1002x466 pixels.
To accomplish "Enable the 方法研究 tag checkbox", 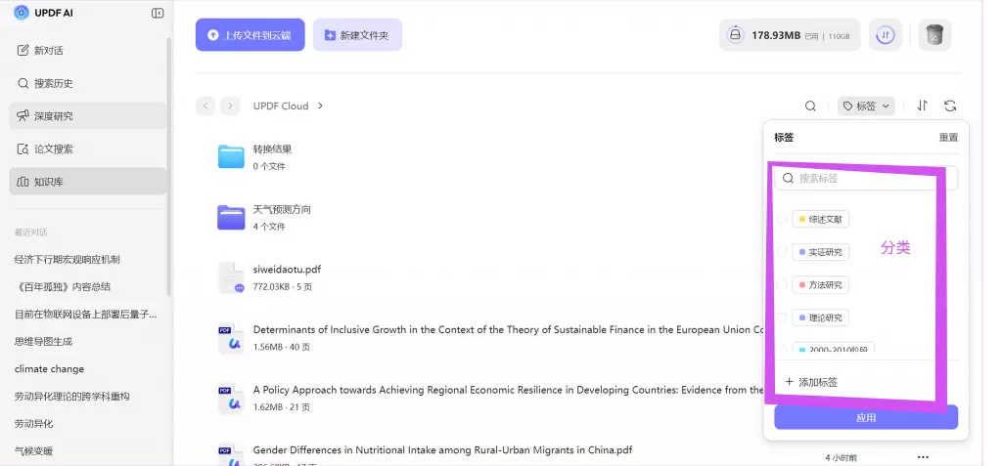I will 782,285.
